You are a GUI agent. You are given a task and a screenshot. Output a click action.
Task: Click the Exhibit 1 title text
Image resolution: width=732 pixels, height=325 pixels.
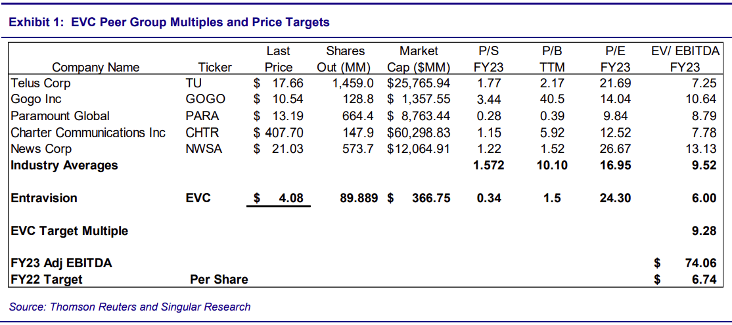[169, 22]
